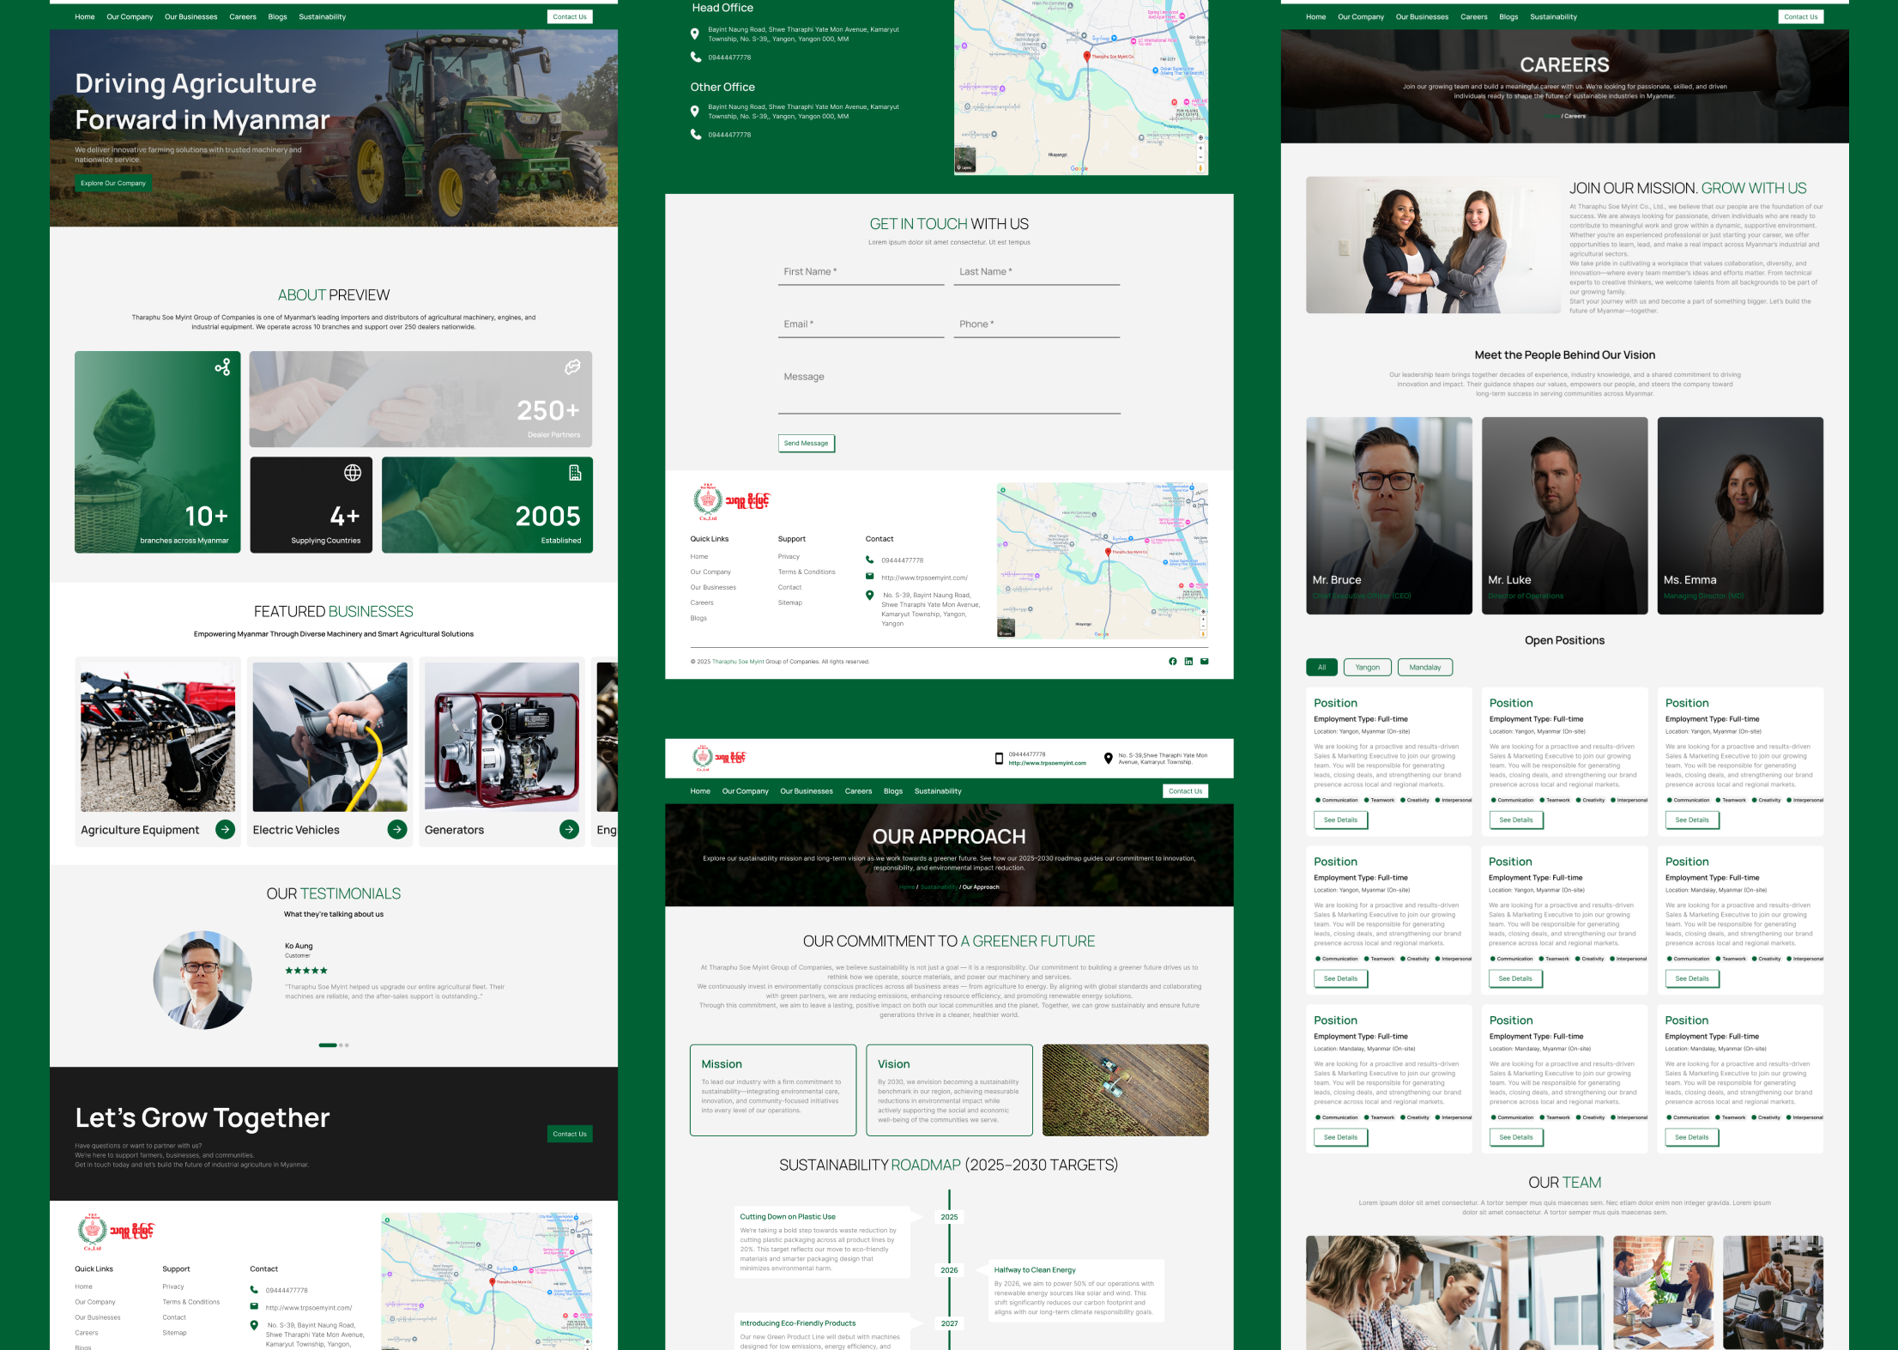
Task: Open Layers thumbnail on Head Office map
Action: 965,160
